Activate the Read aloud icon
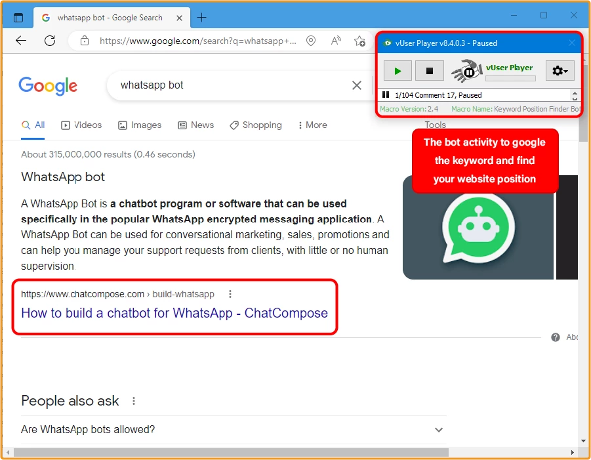 coord(335,40)
